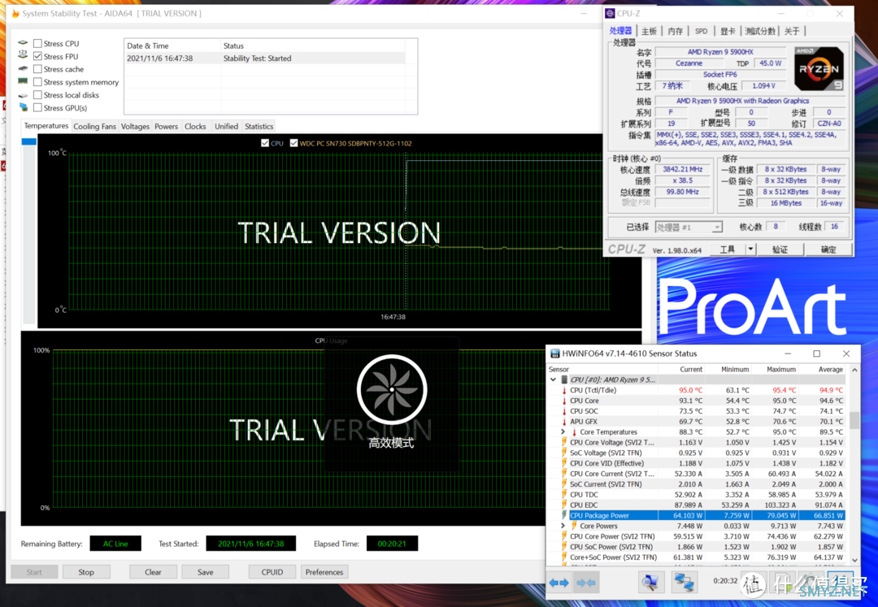Image resolution: width=878 pixels, height=607 pixels.
Task: Click the drive icon beside Stress local disks
Action: pyautogui.click(x=23, y=95)
